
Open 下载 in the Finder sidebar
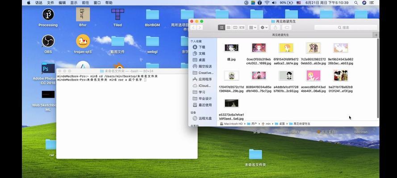click(202, 47)
